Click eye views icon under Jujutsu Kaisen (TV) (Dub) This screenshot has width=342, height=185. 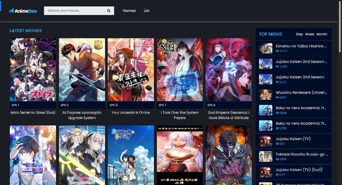tap(277, 175)
